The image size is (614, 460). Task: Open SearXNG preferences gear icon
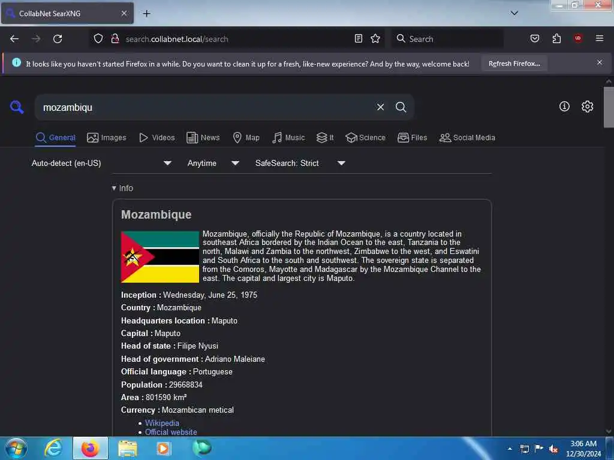pyautogui.click(x=587, y=107)
